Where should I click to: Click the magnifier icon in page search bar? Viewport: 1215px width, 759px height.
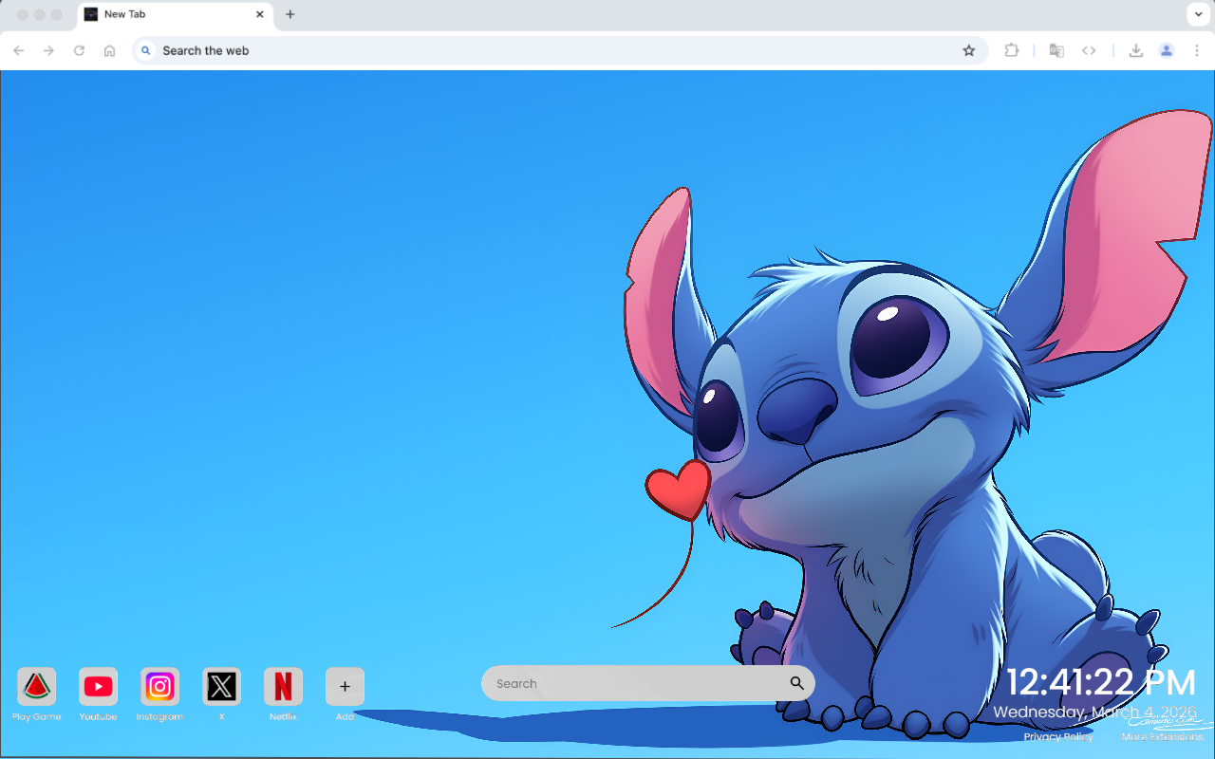point(796,683)
